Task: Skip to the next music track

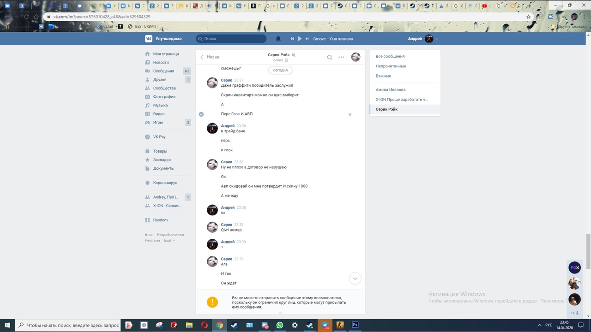Action: [307, 39]
